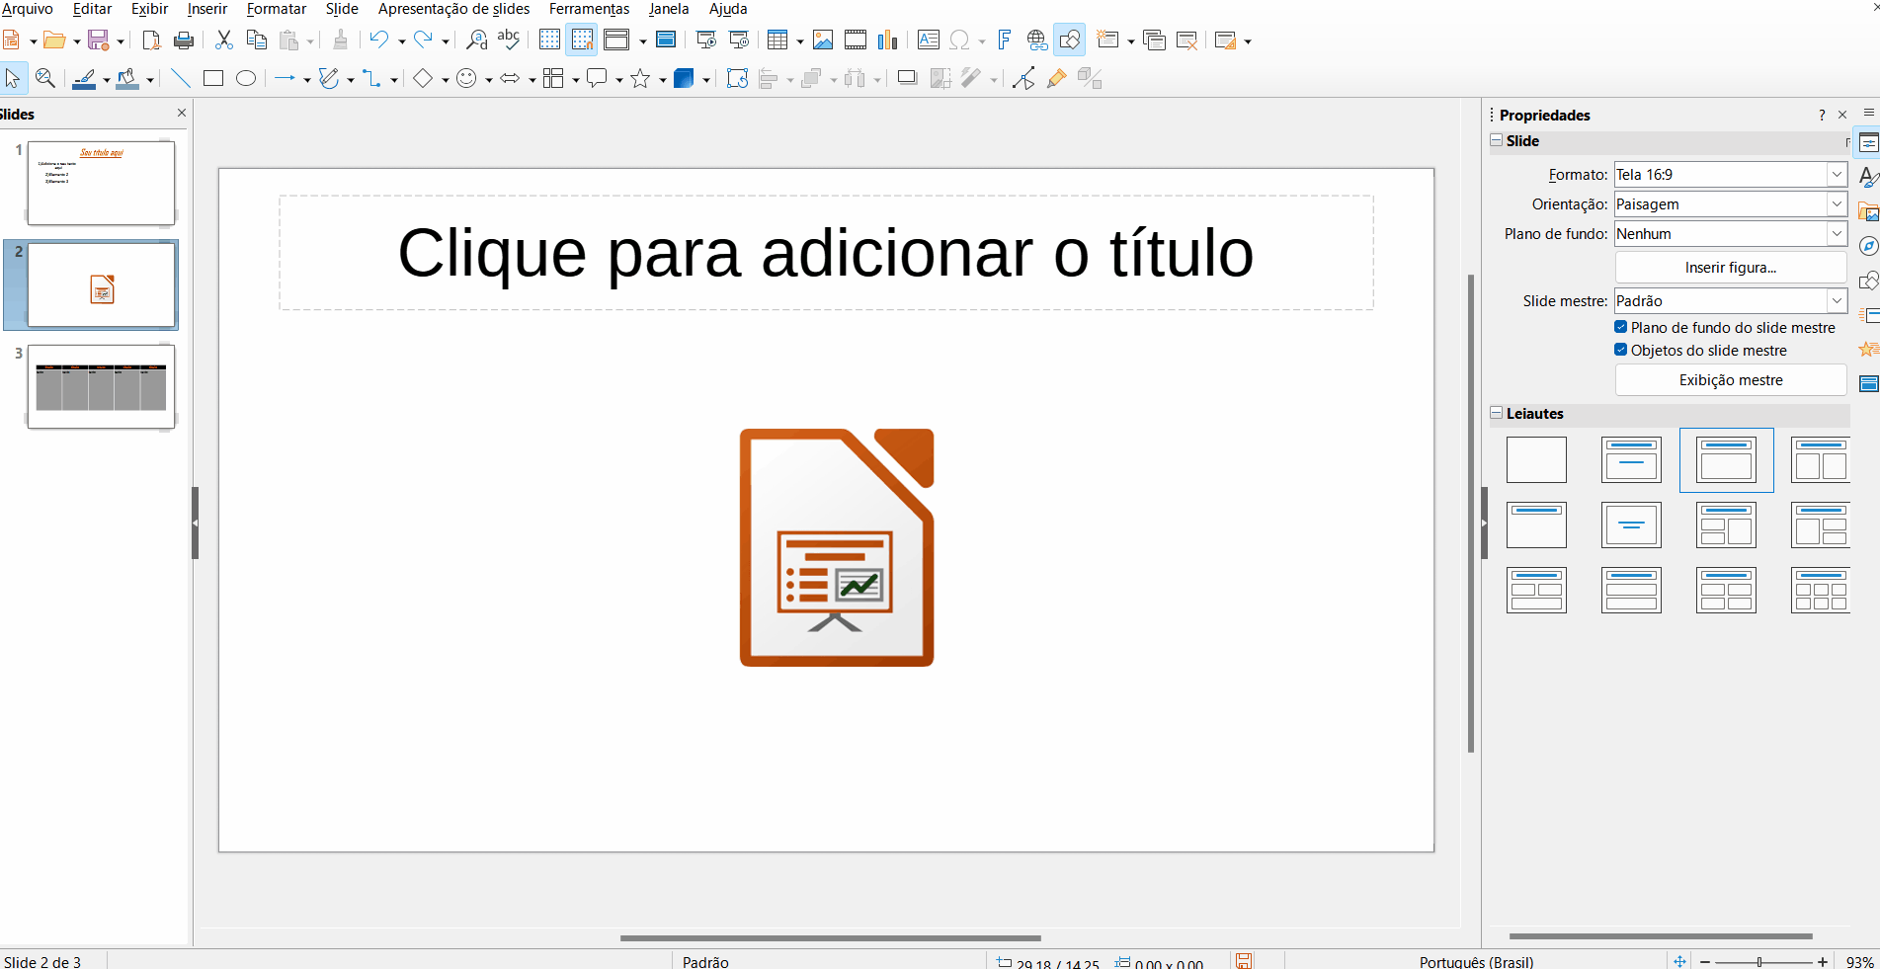The height and width of the screenshot is (969, 1880).
Task: Insert a hyperlink
Action: (1037, 40)
